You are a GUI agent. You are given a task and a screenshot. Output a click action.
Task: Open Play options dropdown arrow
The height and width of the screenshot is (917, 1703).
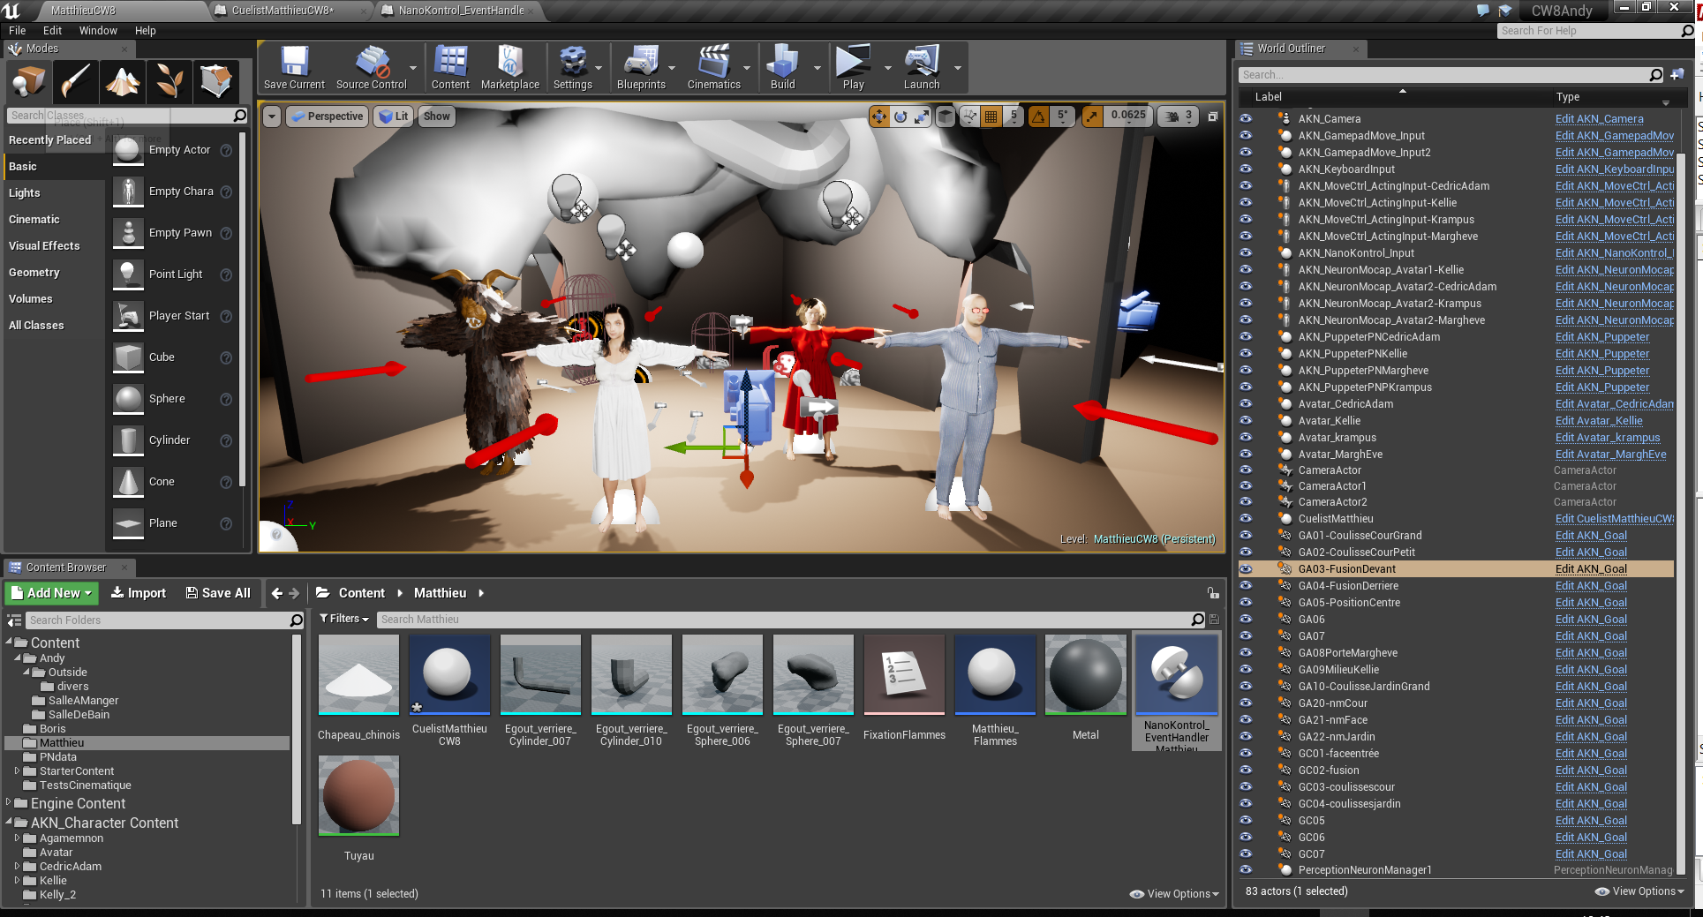pyautogui.click(x=887, y=68)
